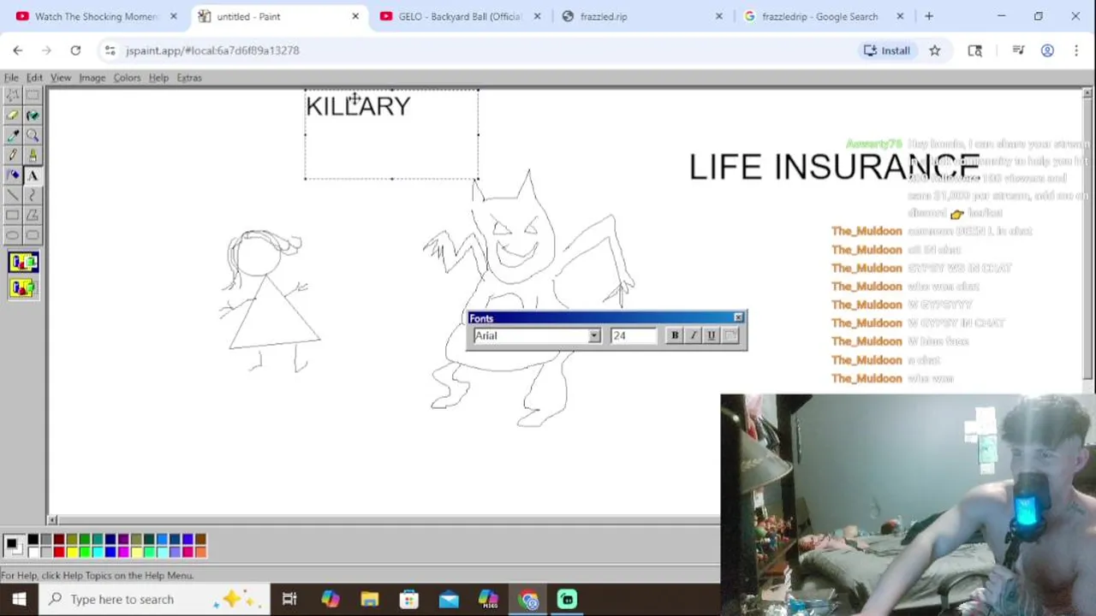The height and width of the screenshot is (616, 1096).
Task: Choose opaque text background option
Action: (x=23, y=262)
